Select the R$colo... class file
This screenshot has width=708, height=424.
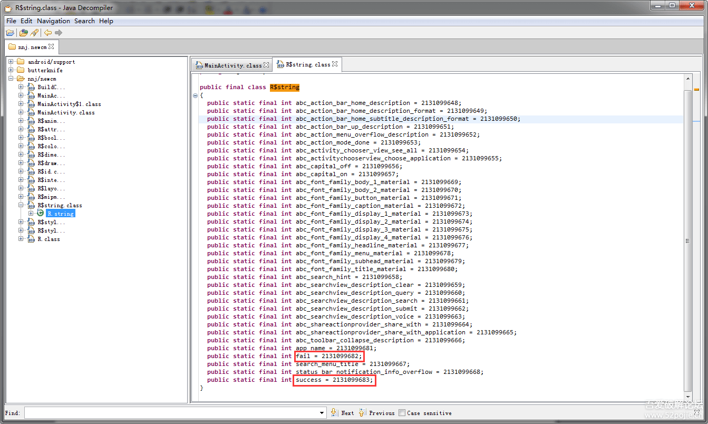[x=51, y=146]
